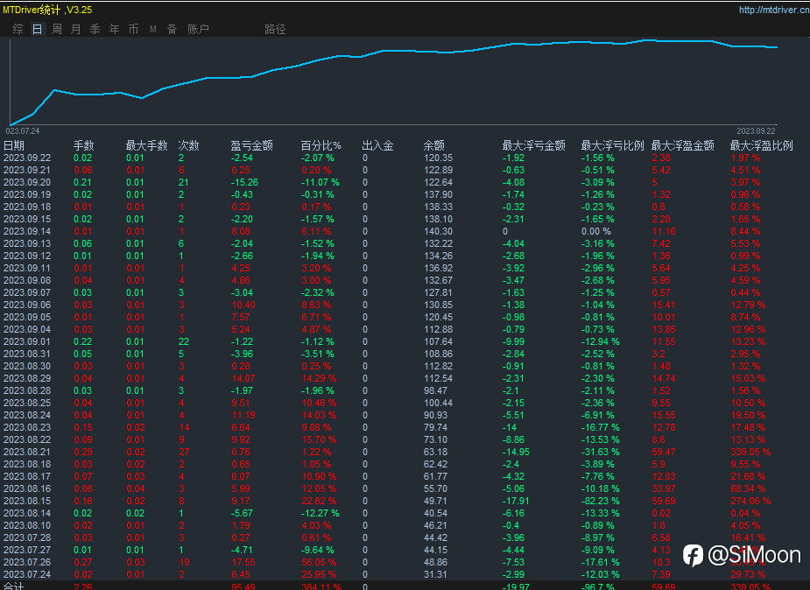The height and width of the screenshot is (590, 810).
Task: Switch to the 综 summary tab
Action: coord(18,29)
